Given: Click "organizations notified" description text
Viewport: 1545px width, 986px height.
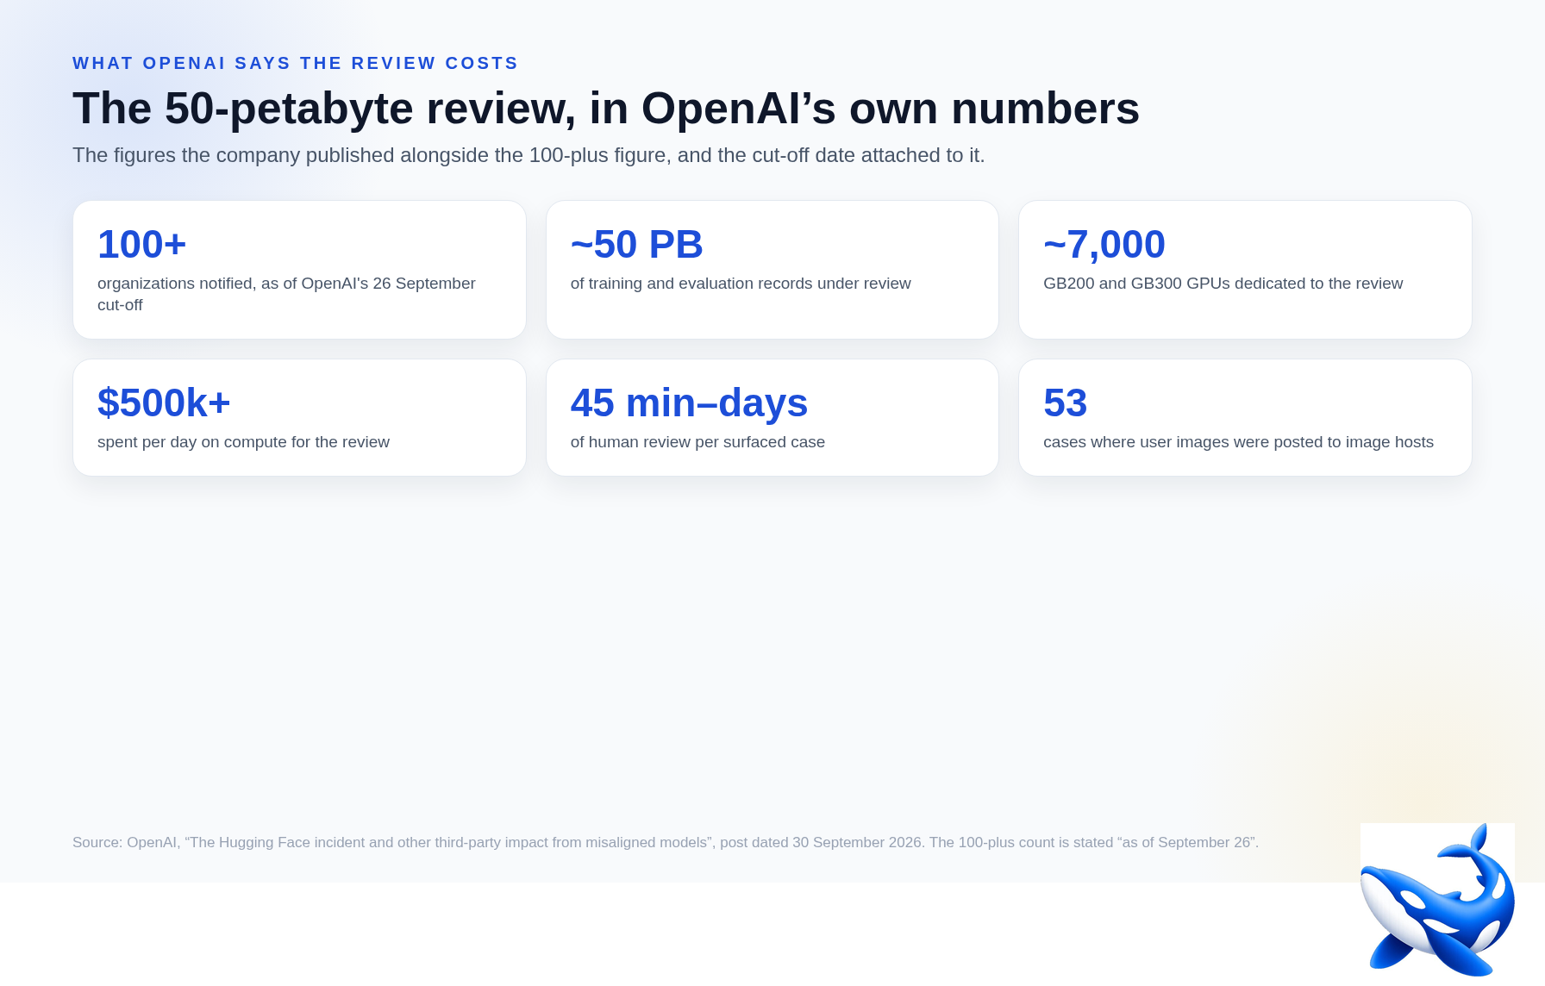Looking at the screenshot, I should [x=286, y=294].
